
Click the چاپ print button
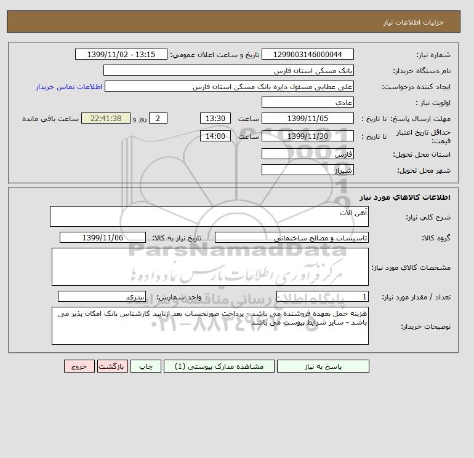coord(146,366)
